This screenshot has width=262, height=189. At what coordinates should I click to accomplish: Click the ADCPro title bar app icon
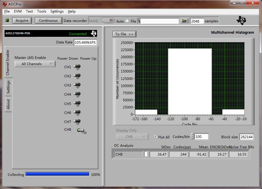coord(5,4)
